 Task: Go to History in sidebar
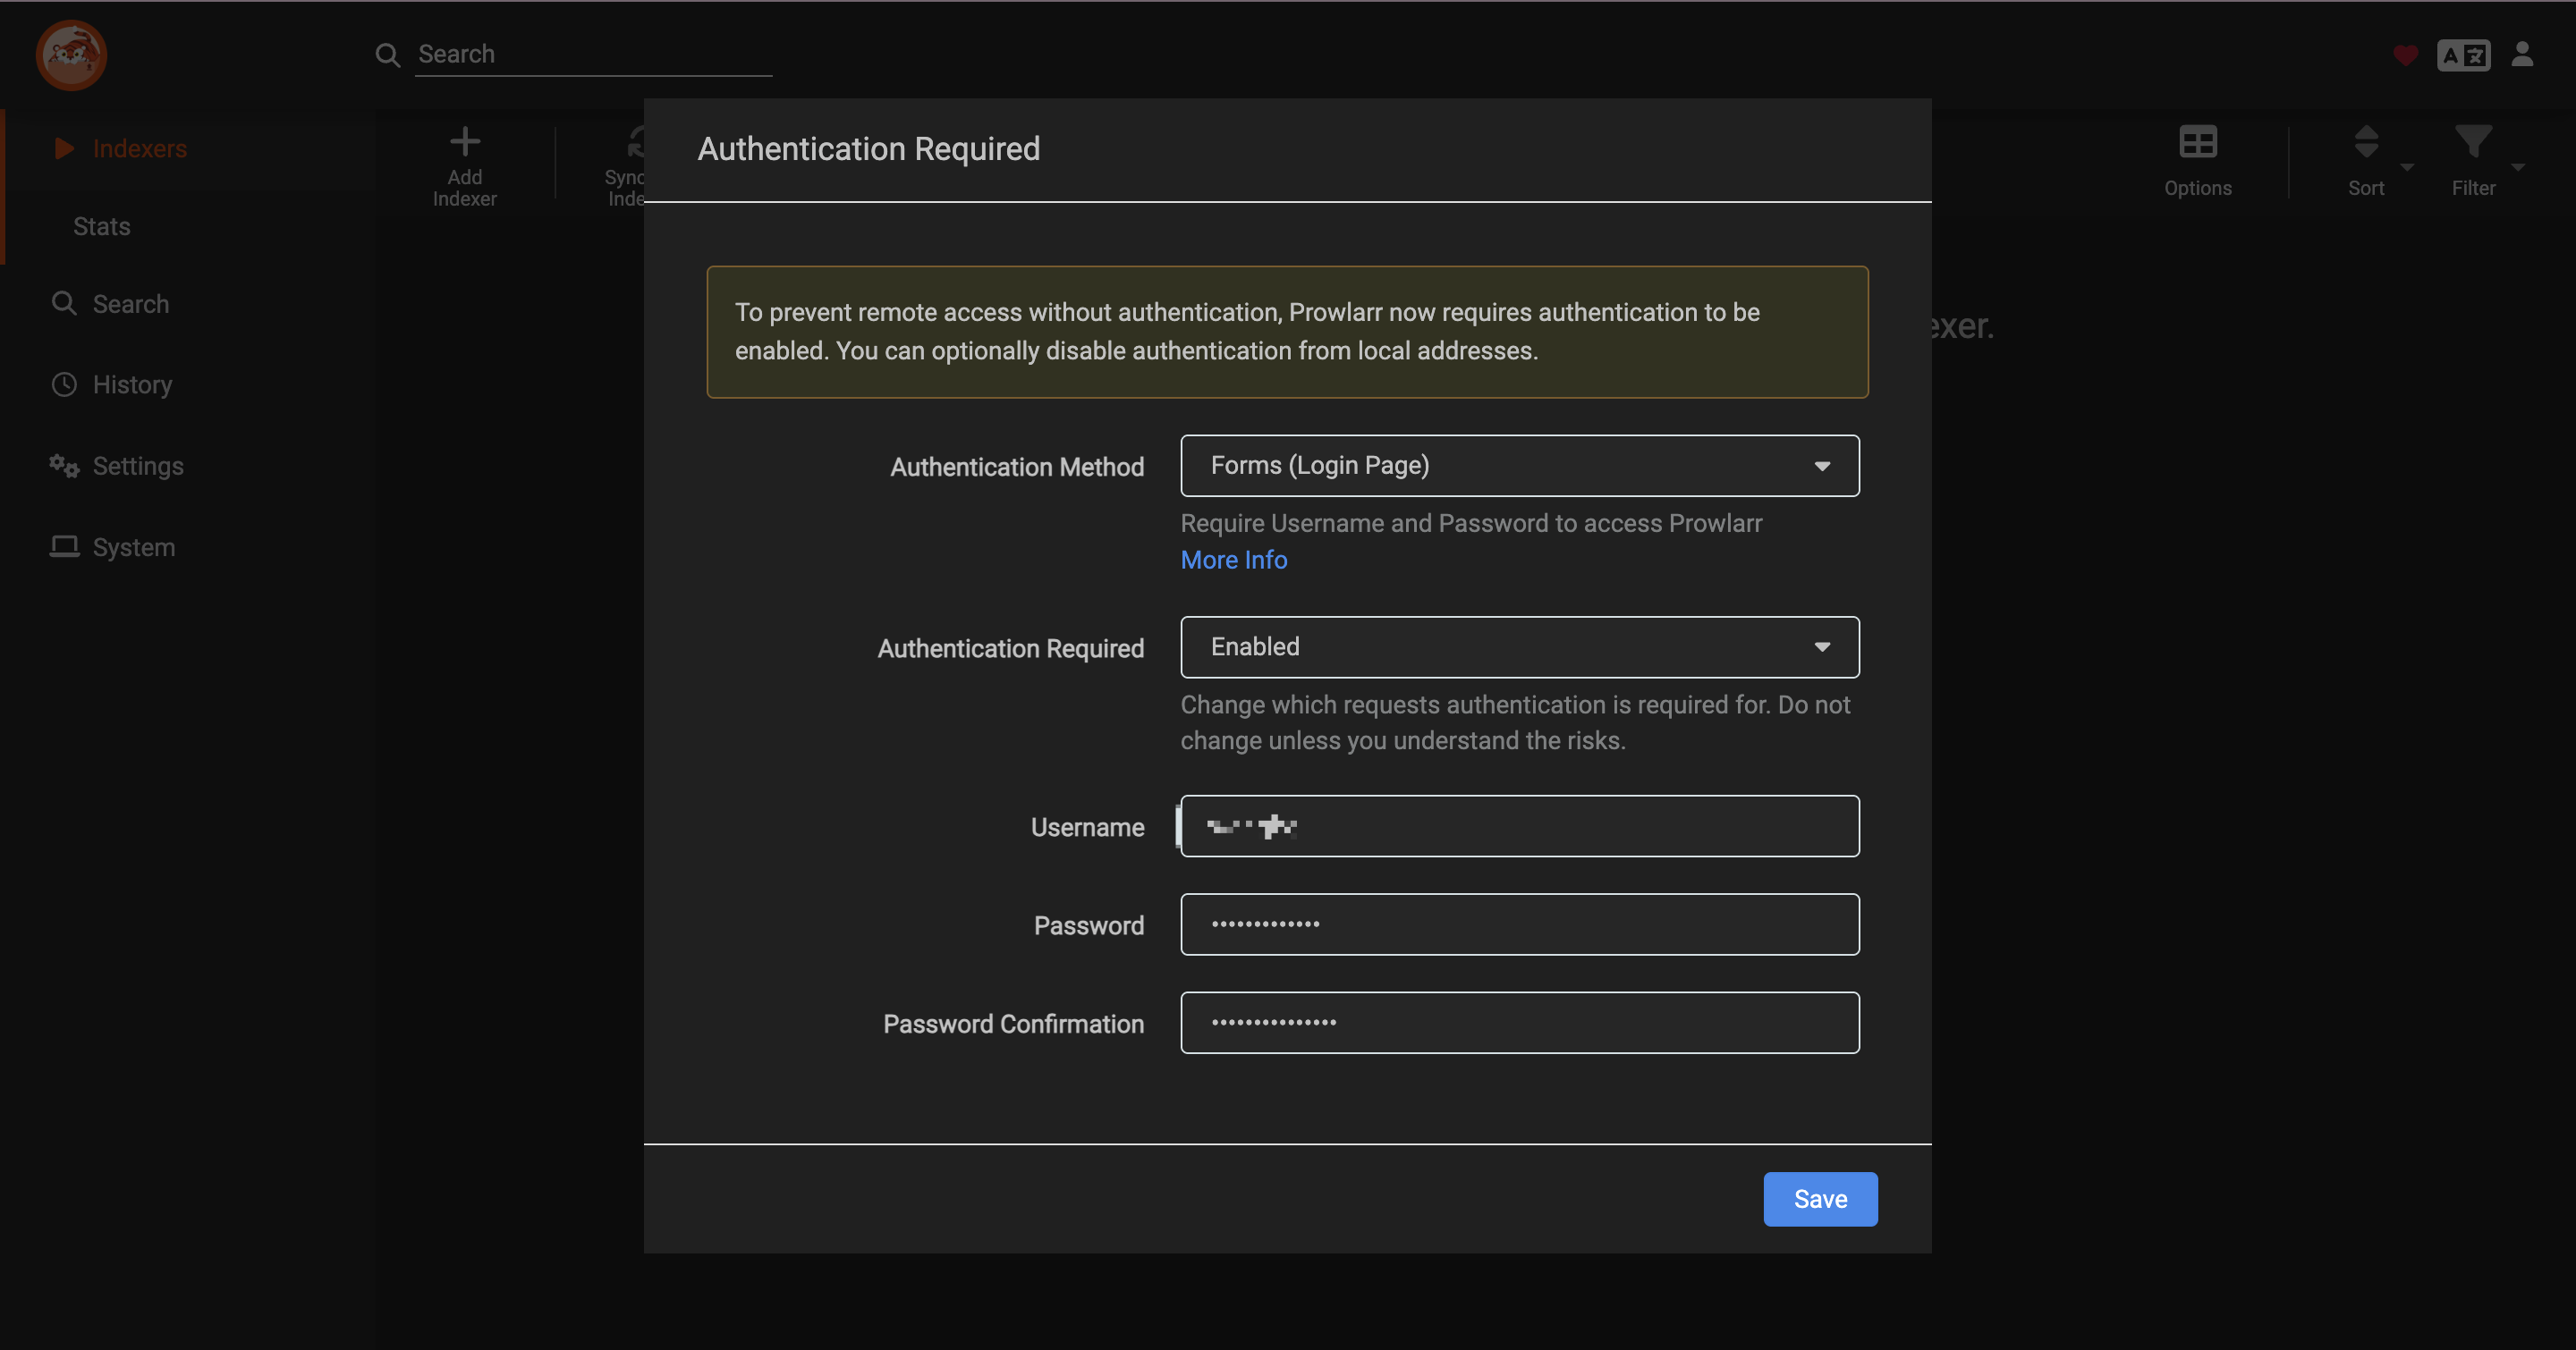(132, 384)
